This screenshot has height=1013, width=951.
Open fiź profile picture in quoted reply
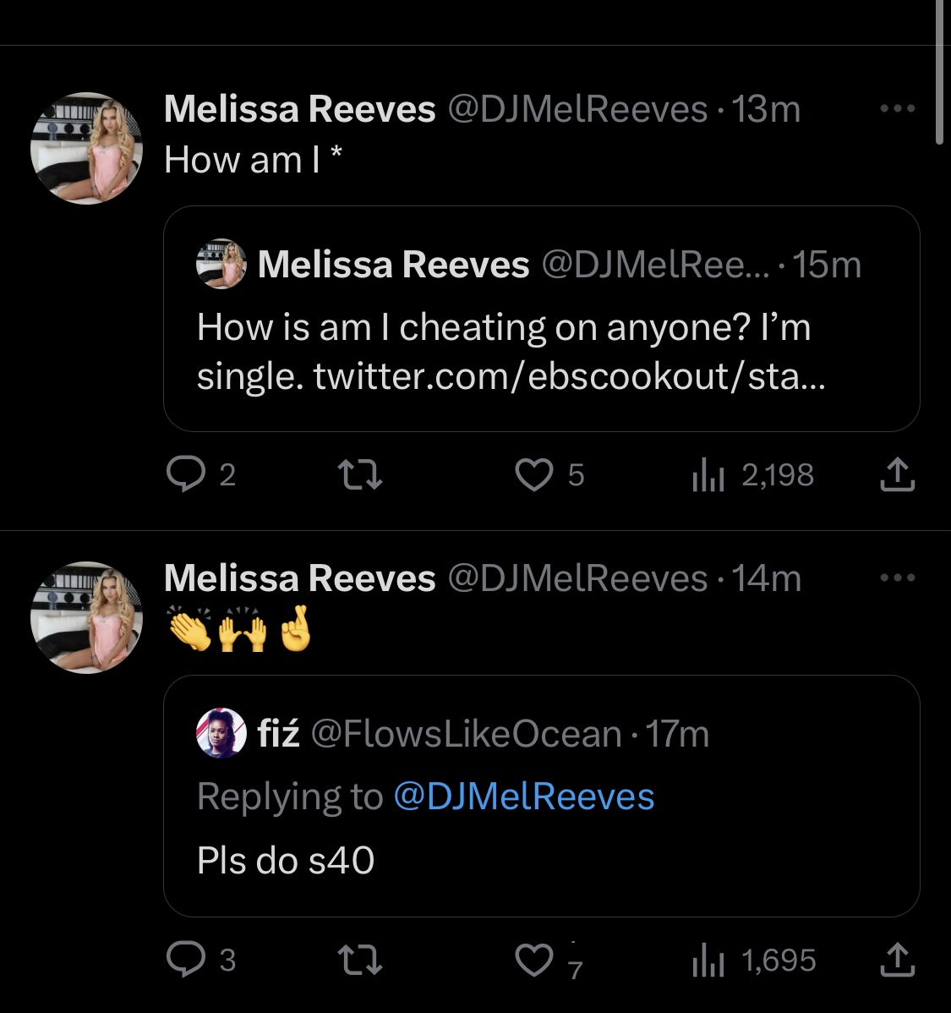pos(221,732)
